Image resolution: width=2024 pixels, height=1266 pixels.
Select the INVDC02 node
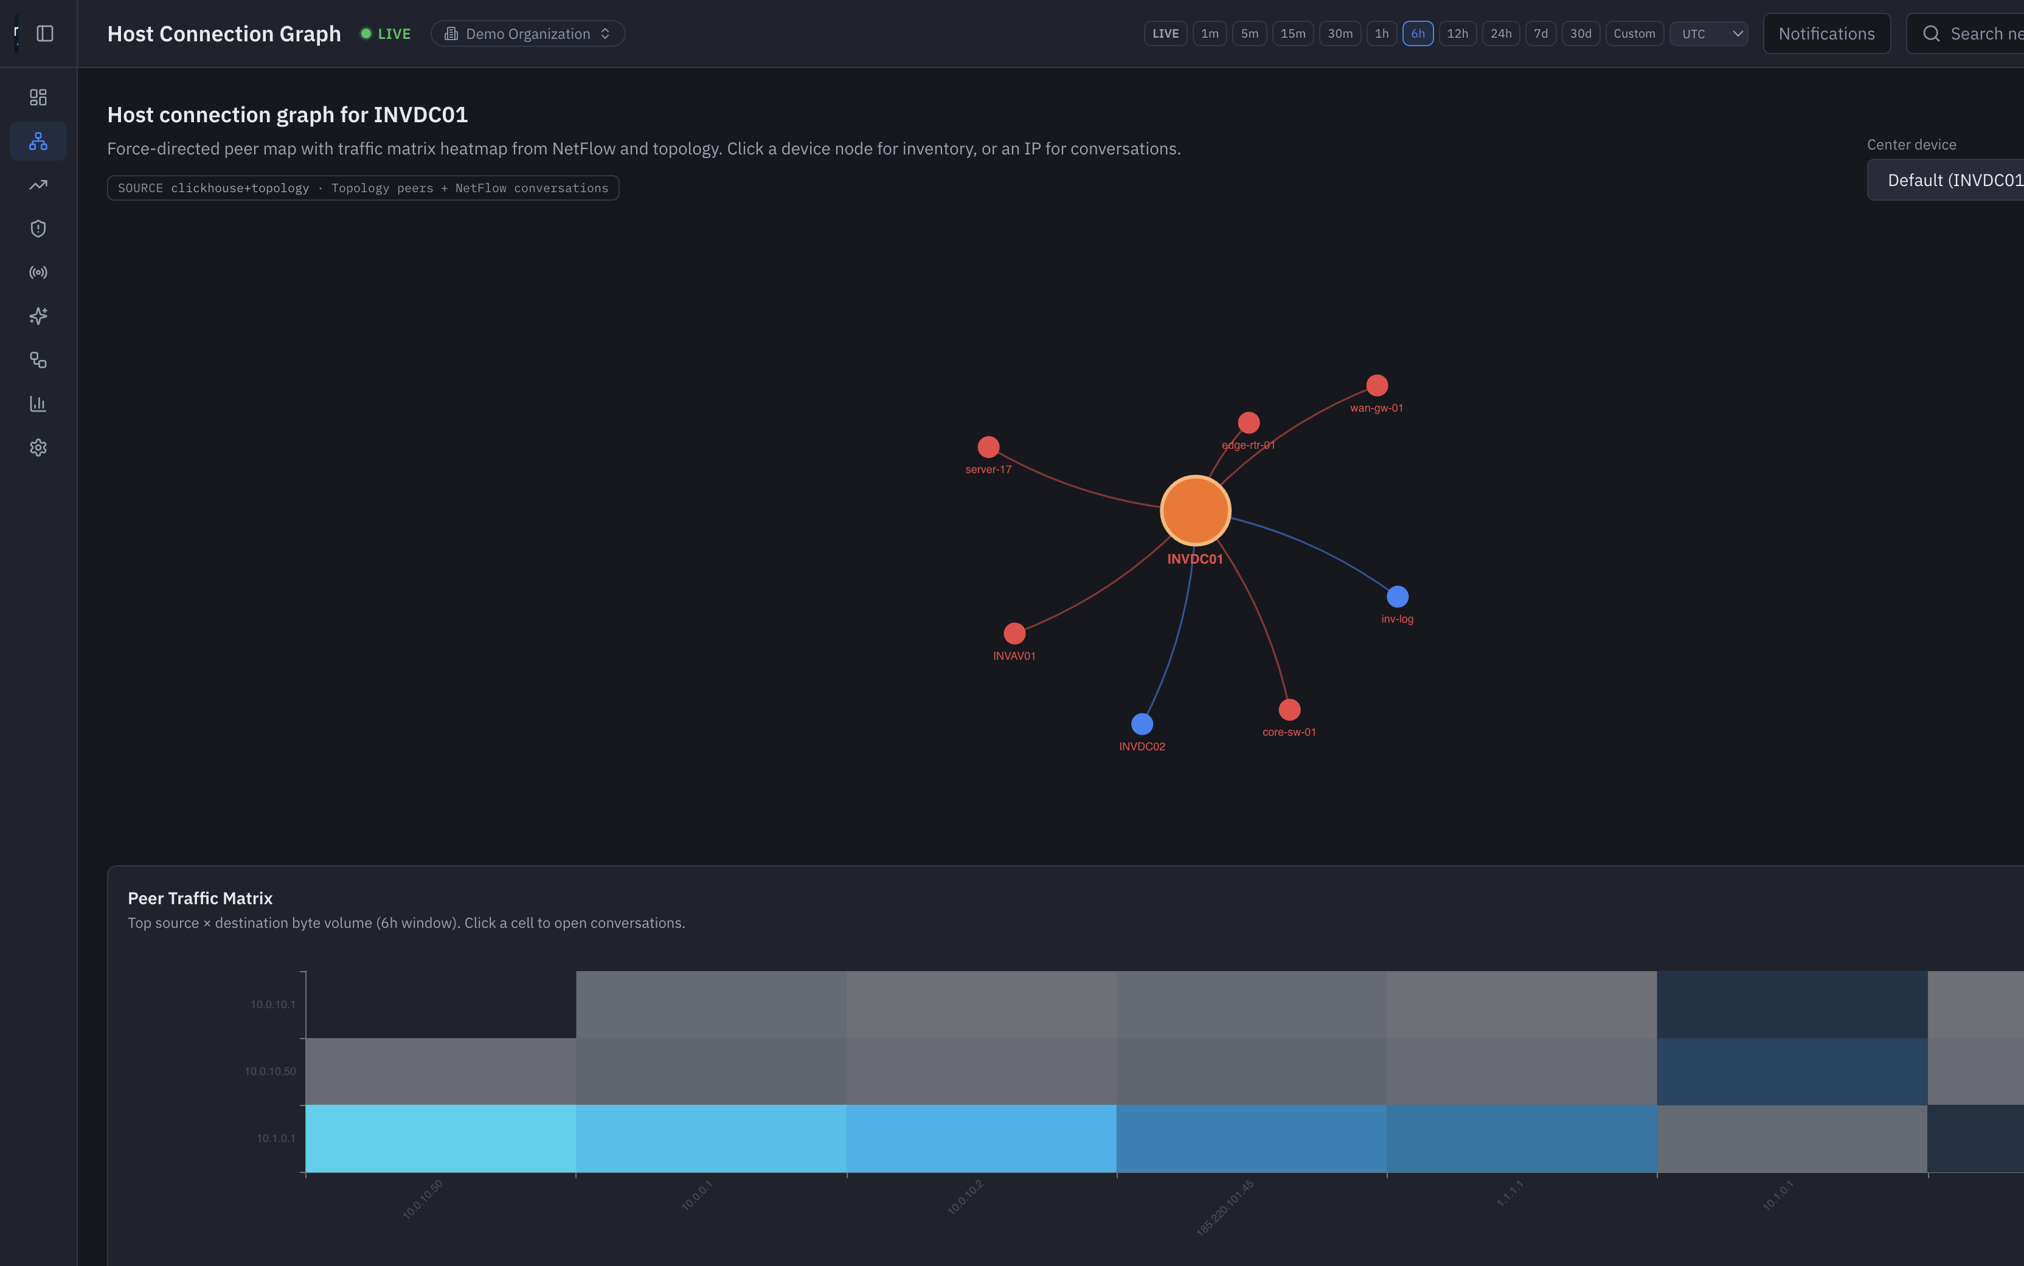pos(1142,724)
